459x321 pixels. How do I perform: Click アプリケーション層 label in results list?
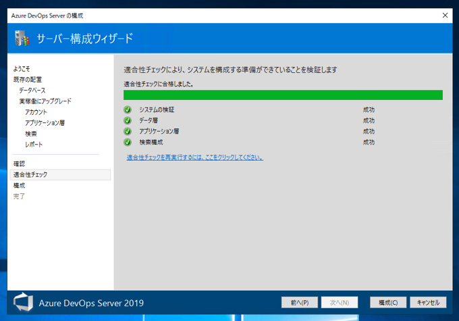point(159,131)
